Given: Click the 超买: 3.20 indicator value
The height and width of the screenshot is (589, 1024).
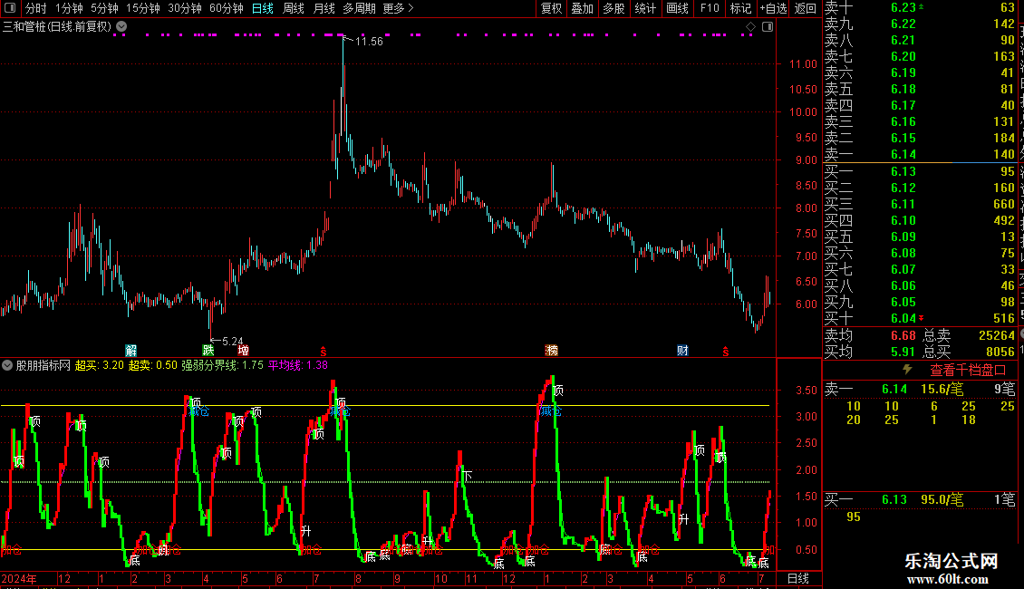Looking at the screenshot, I should (x=100, y=365).
